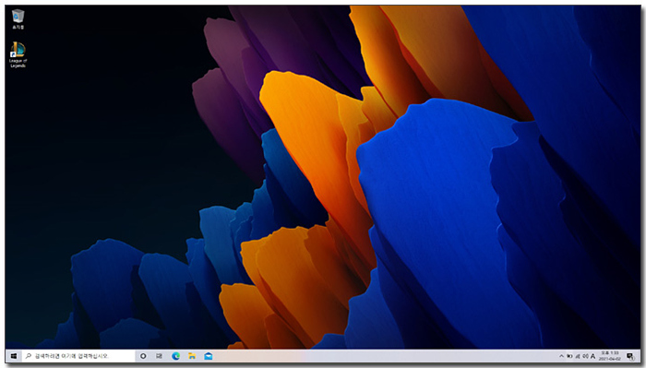Toggle the IME input mode A indicator
Screen dimensions: 646x368
coord(592,356)
